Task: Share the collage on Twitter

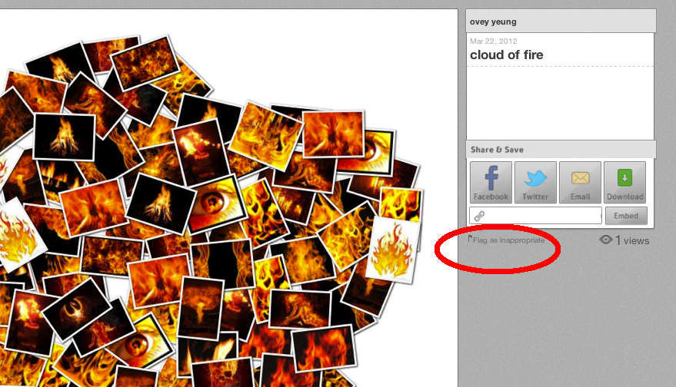Action: point(535,182)
